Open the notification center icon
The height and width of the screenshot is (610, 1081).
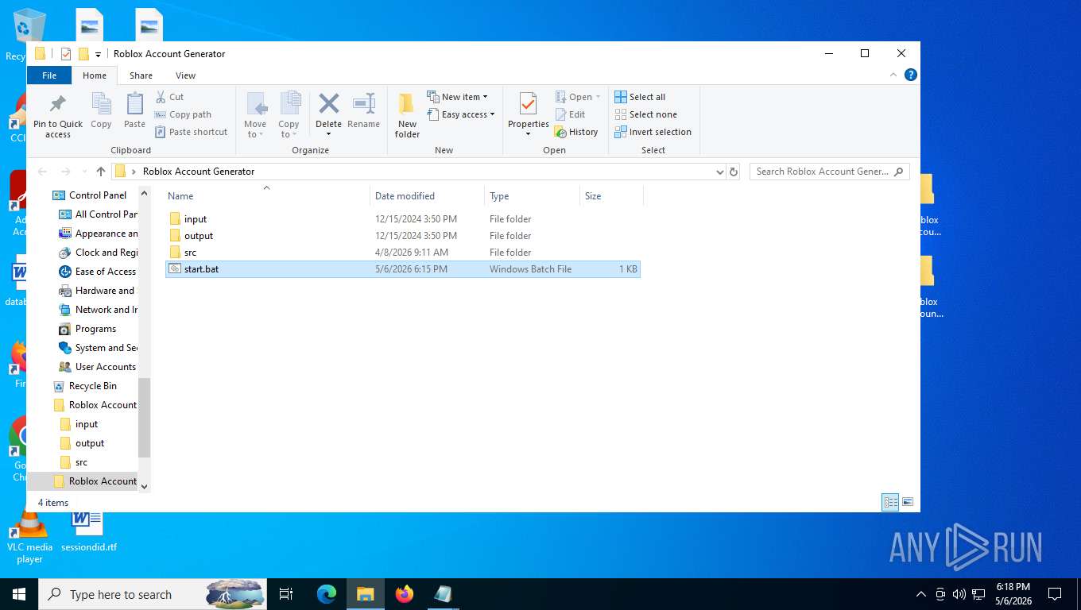[1055, 594]
